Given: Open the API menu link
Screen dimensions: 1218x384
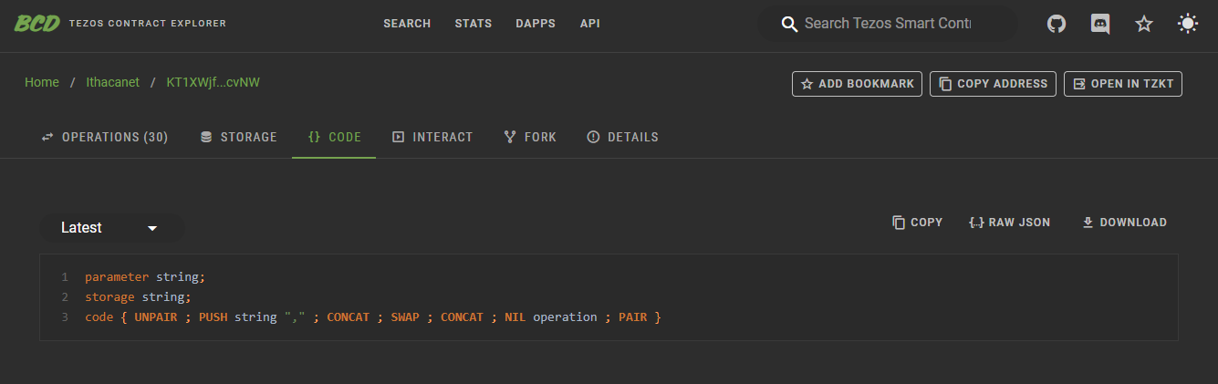Looking at the screenshot, I should click(589, 24).
